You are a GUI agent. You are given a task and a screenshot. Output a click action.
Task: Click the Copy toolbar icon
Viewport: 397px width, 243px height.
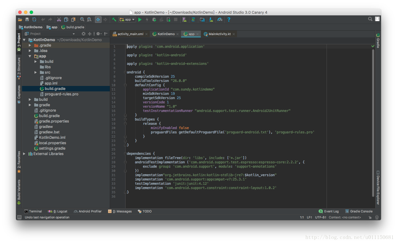pyautogui.click(x=66, y=19)
